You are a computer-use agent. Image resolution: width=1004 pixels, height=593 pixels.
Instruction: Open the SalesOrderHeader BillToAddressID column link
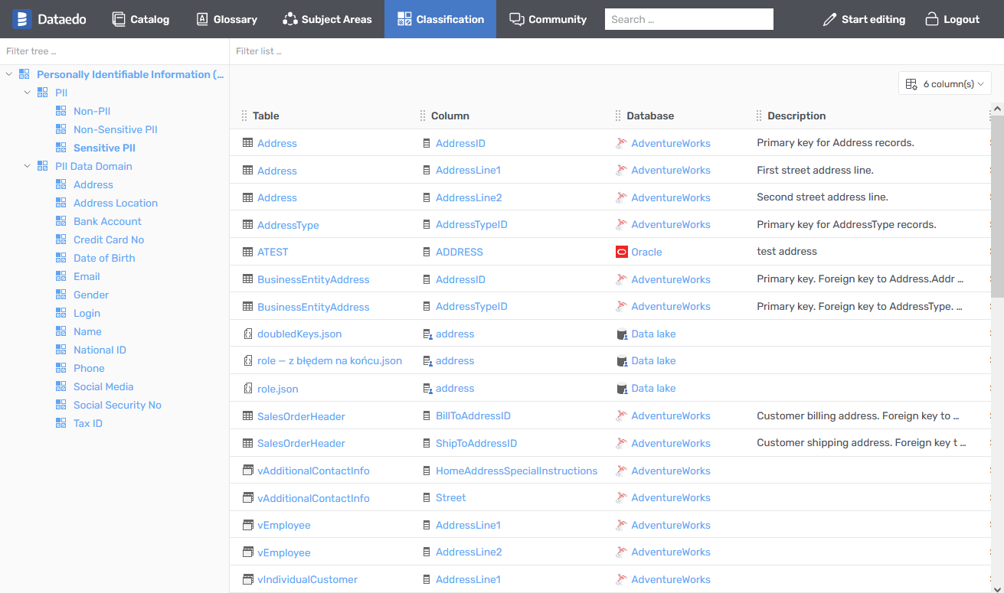[x=473, y=416]
